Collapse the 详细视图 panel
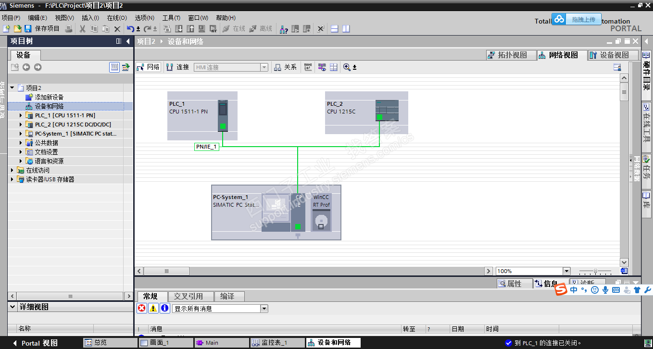Screen dimensions: 653x349 (12, 307)
